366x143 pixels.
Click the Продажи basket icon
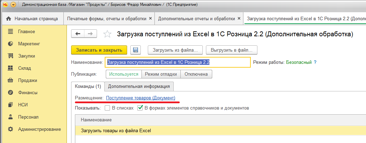pyautogui.click(x=10, y=81)
